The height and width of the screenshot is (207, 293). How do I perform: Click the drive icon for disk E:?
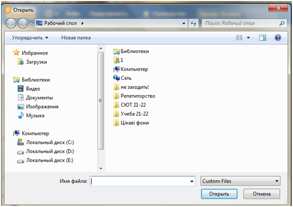21,161
